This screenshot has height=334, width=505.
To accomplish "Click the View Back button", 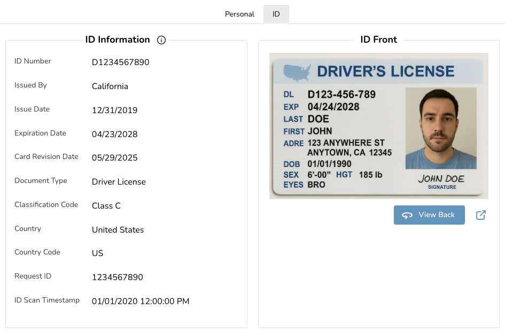I will (429, 214).
